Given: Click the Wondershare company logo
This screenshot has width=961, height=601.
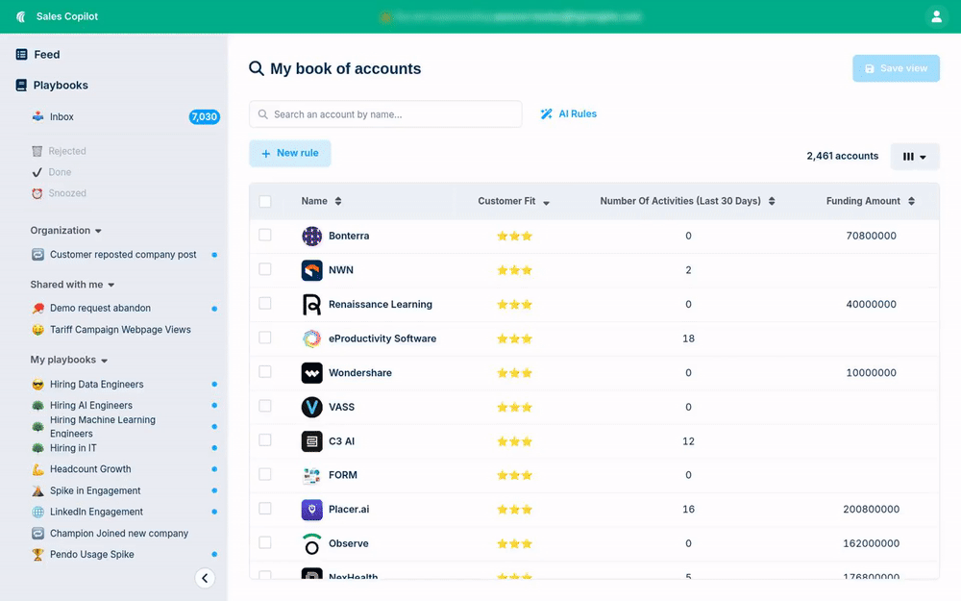Looking at the screenshot, I should pos(312,373).
